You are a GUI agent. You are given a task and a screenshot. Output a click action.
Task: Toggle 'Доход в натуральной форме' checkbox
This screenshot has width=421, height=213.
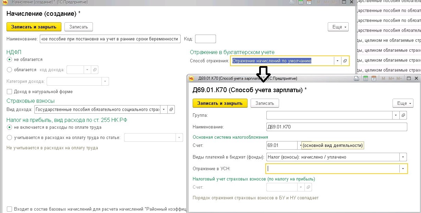coord(9,92)
